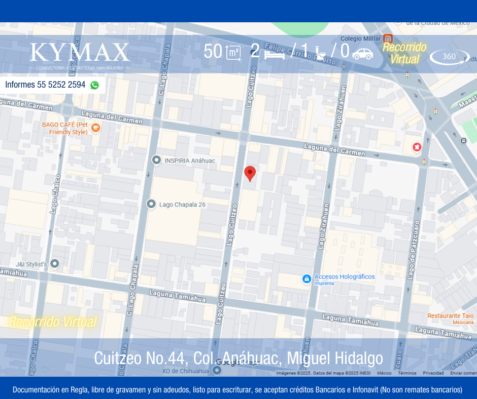Click the Restaurante Taio label

tap(450, 316)
